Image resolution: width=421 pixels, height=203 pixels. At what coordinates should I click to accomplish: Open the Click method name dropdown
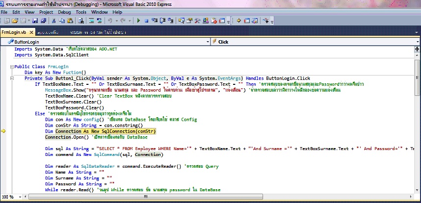418,42
